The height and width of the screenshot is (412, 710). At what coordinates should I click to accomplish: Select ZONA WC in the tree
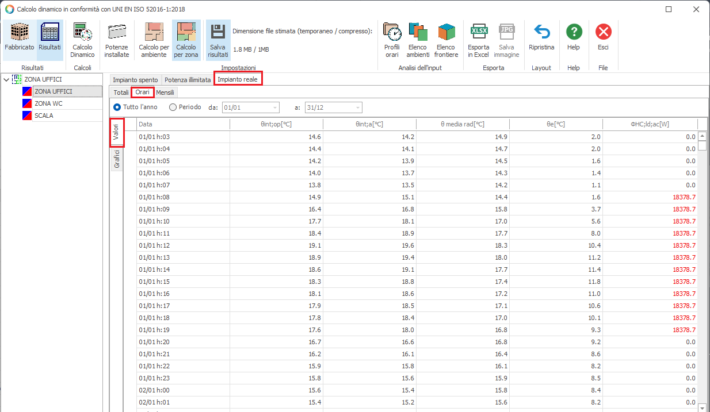coord(48,103)
